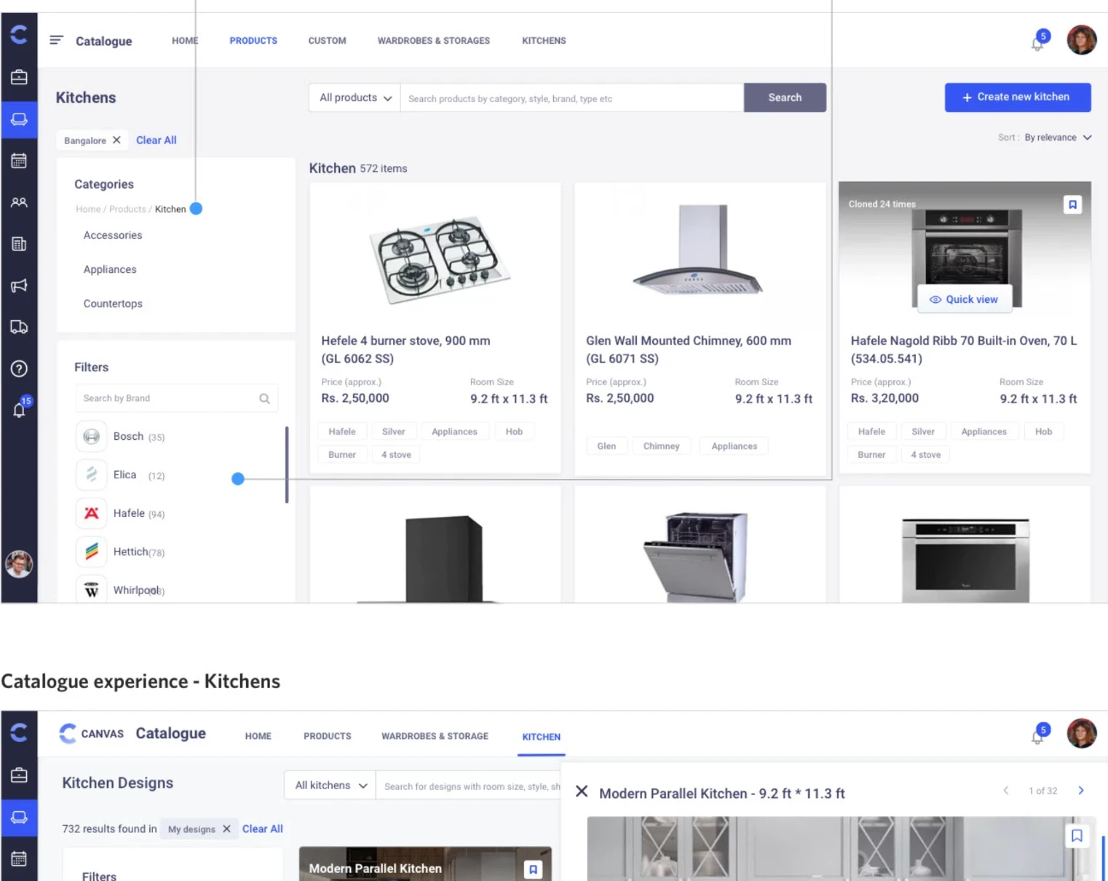
Task: Click the brand filter list scrollbar
Action: point(287,465)
